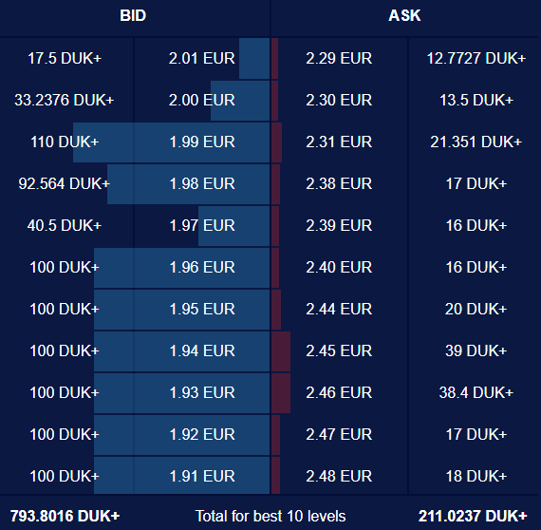Click the 12.7727 DUK+ ask volume
The height and width of the screenshot is (530, 541).
[476, 58]
